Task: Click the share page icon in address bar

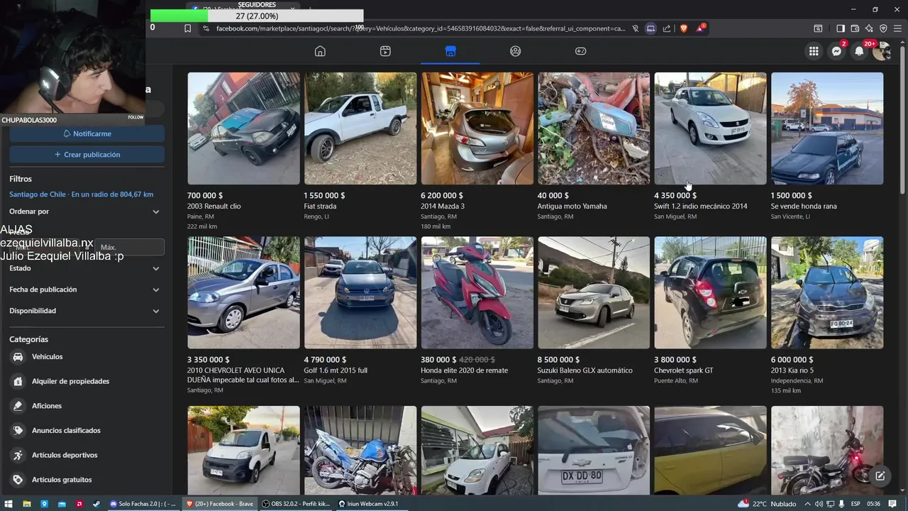Action: [x=667, y=28]
